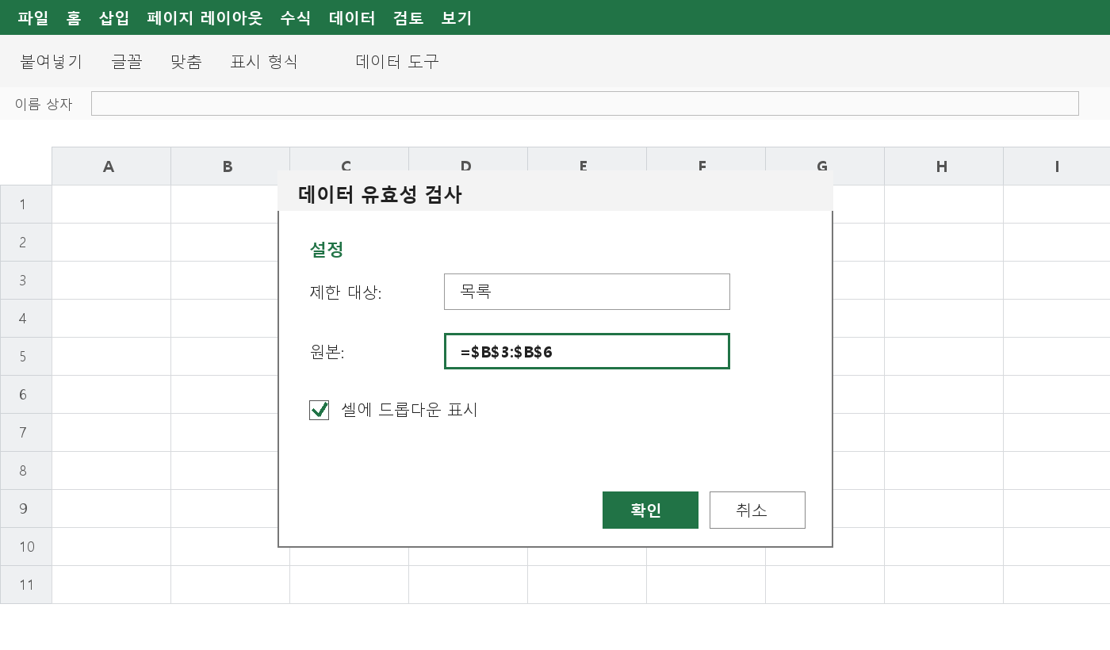Select row 11 header
This screenshot has height=650, width=1110.
point(26,584)
